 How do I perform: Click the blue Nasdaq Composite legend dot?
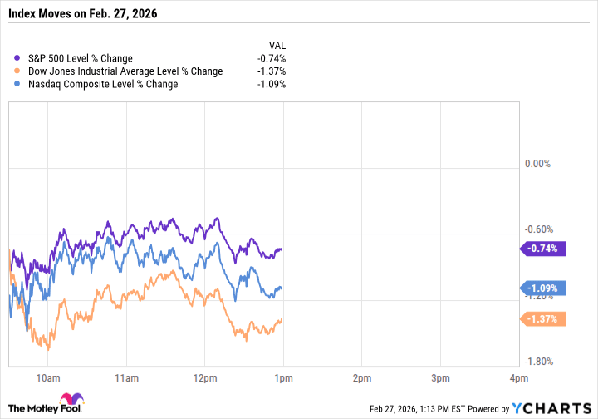click(x=19, y=84)
